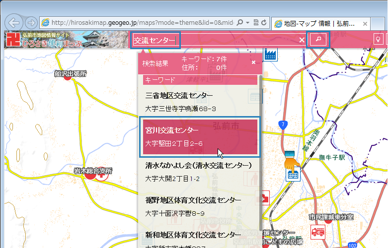Click the factory icon on the map

[270, 55]
